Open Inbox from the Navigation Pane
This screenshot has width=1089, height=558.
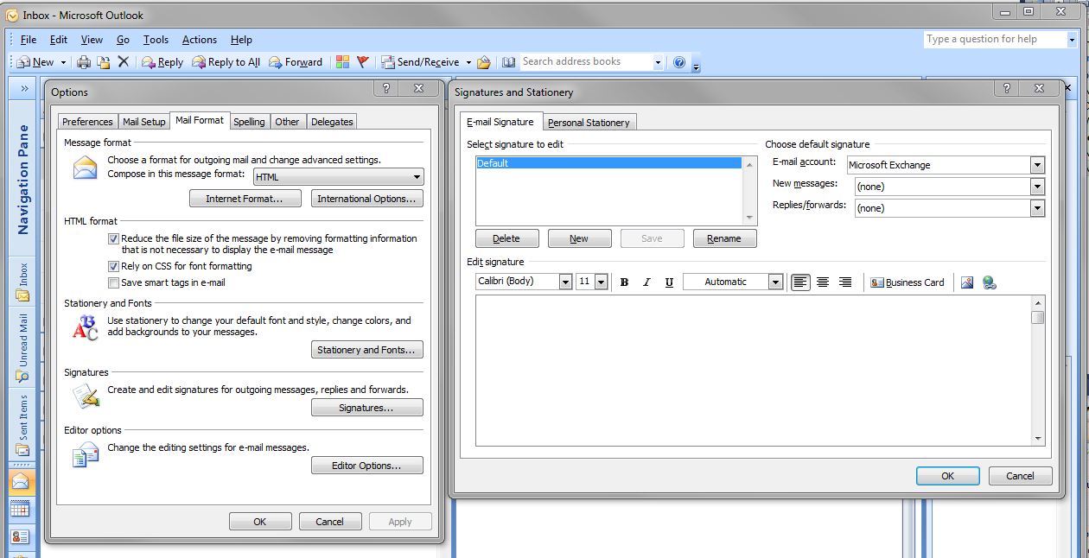pos(22,282)
